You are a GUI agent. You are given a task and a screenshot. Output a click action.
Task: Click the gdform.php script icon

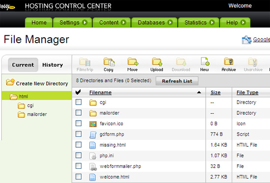pos(93,135)
